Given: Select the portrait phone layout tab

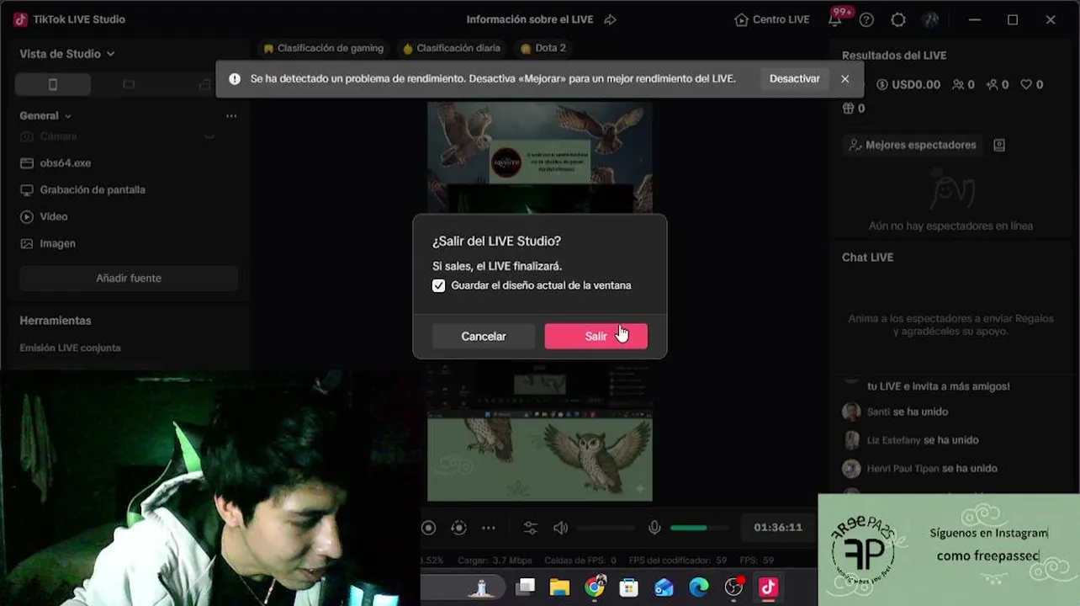Looking at the screenshot, I should [53, 84].
